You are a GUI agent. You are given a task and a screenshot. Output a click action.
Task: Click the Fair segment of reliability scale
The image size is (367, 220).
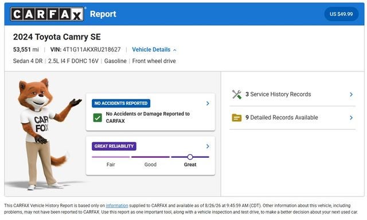point(111,157)
